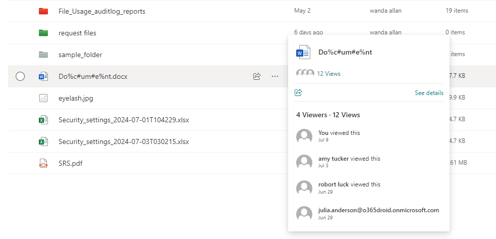Click the gray sample_folder folder icon
This screenshot has height=239, width=496.
(43, 55)
